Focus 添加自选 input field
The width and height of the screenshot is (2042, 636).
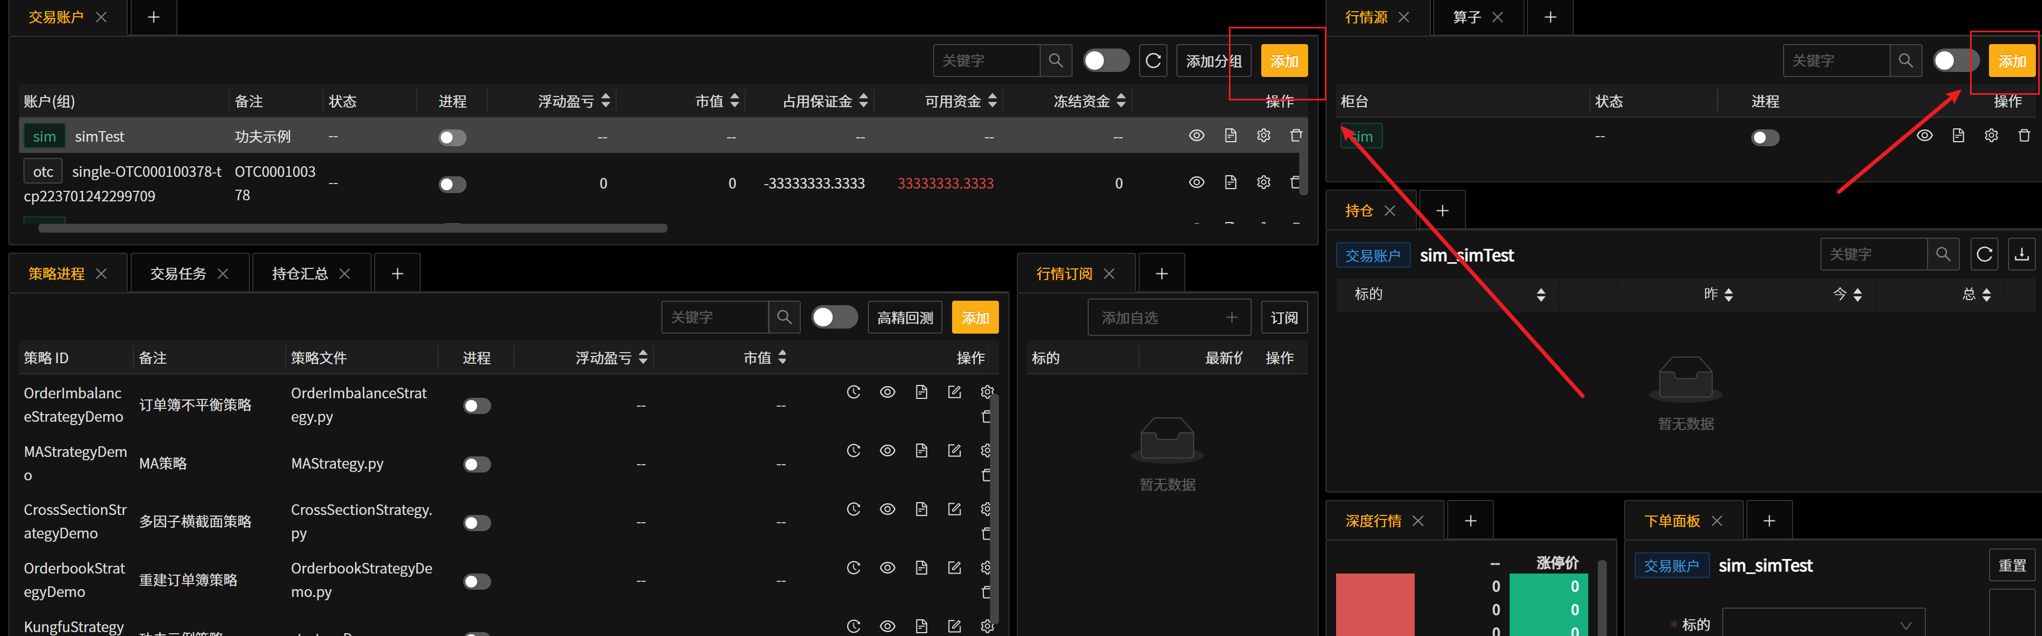1169,317
